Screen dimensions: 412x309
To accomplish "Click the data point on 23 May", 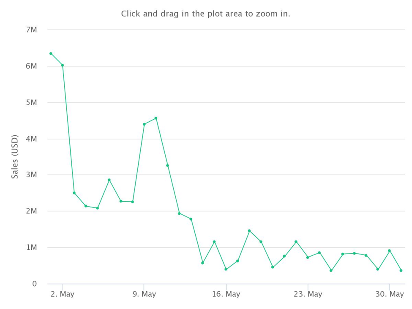I will tap(308, 257).
